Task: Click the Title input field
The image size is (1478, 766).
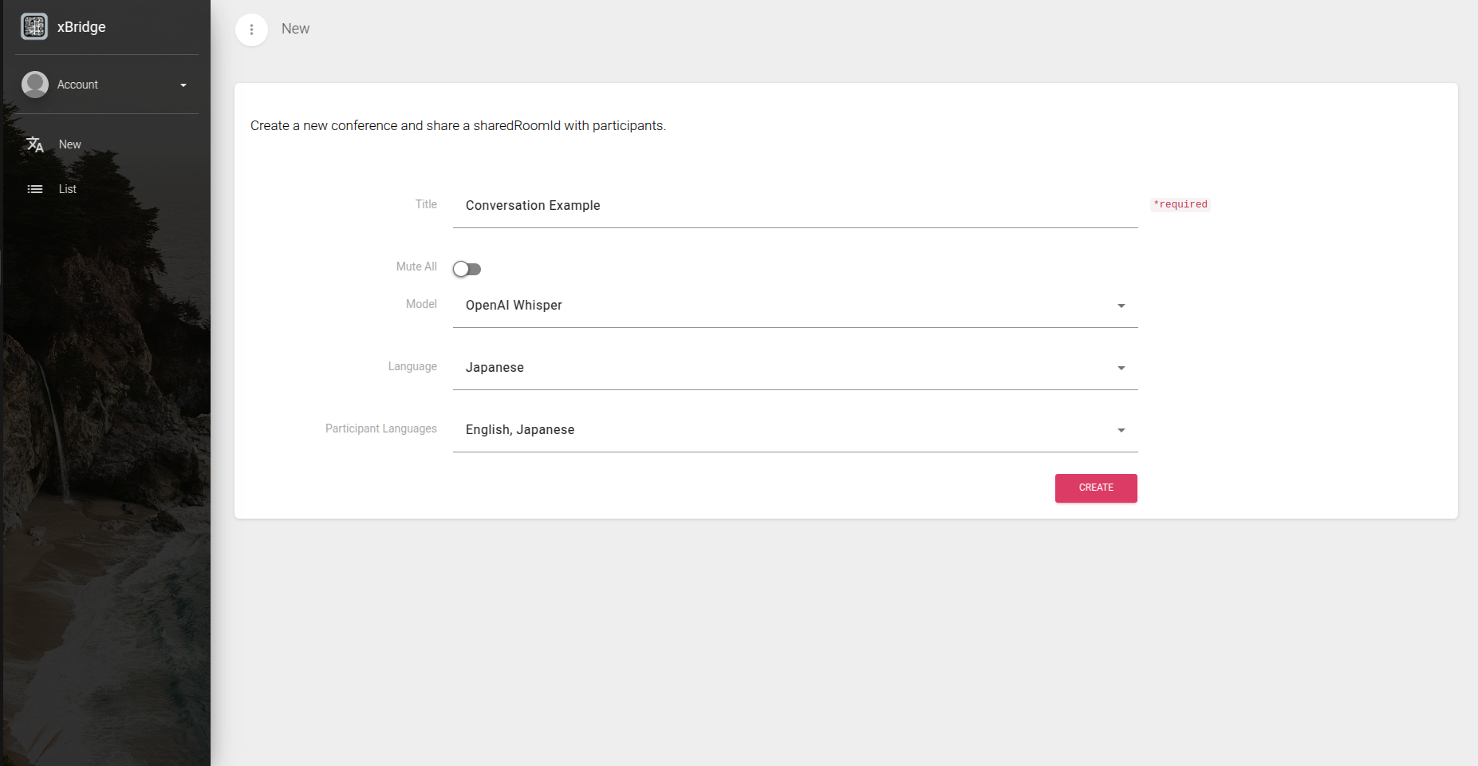Action: (x=794, y=206)
